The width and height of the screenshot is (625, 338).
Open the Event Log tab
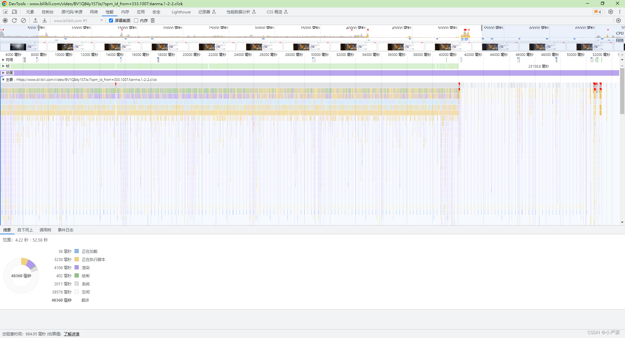[x=65, y=230]
